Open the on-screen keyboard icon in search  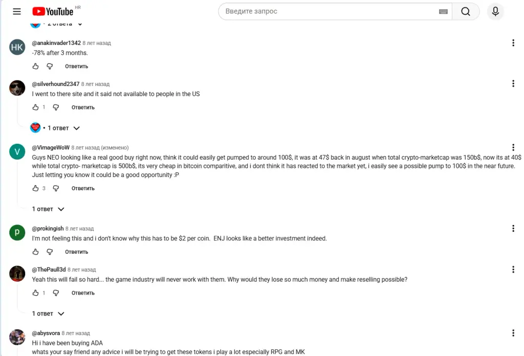[x=443, y=11]
